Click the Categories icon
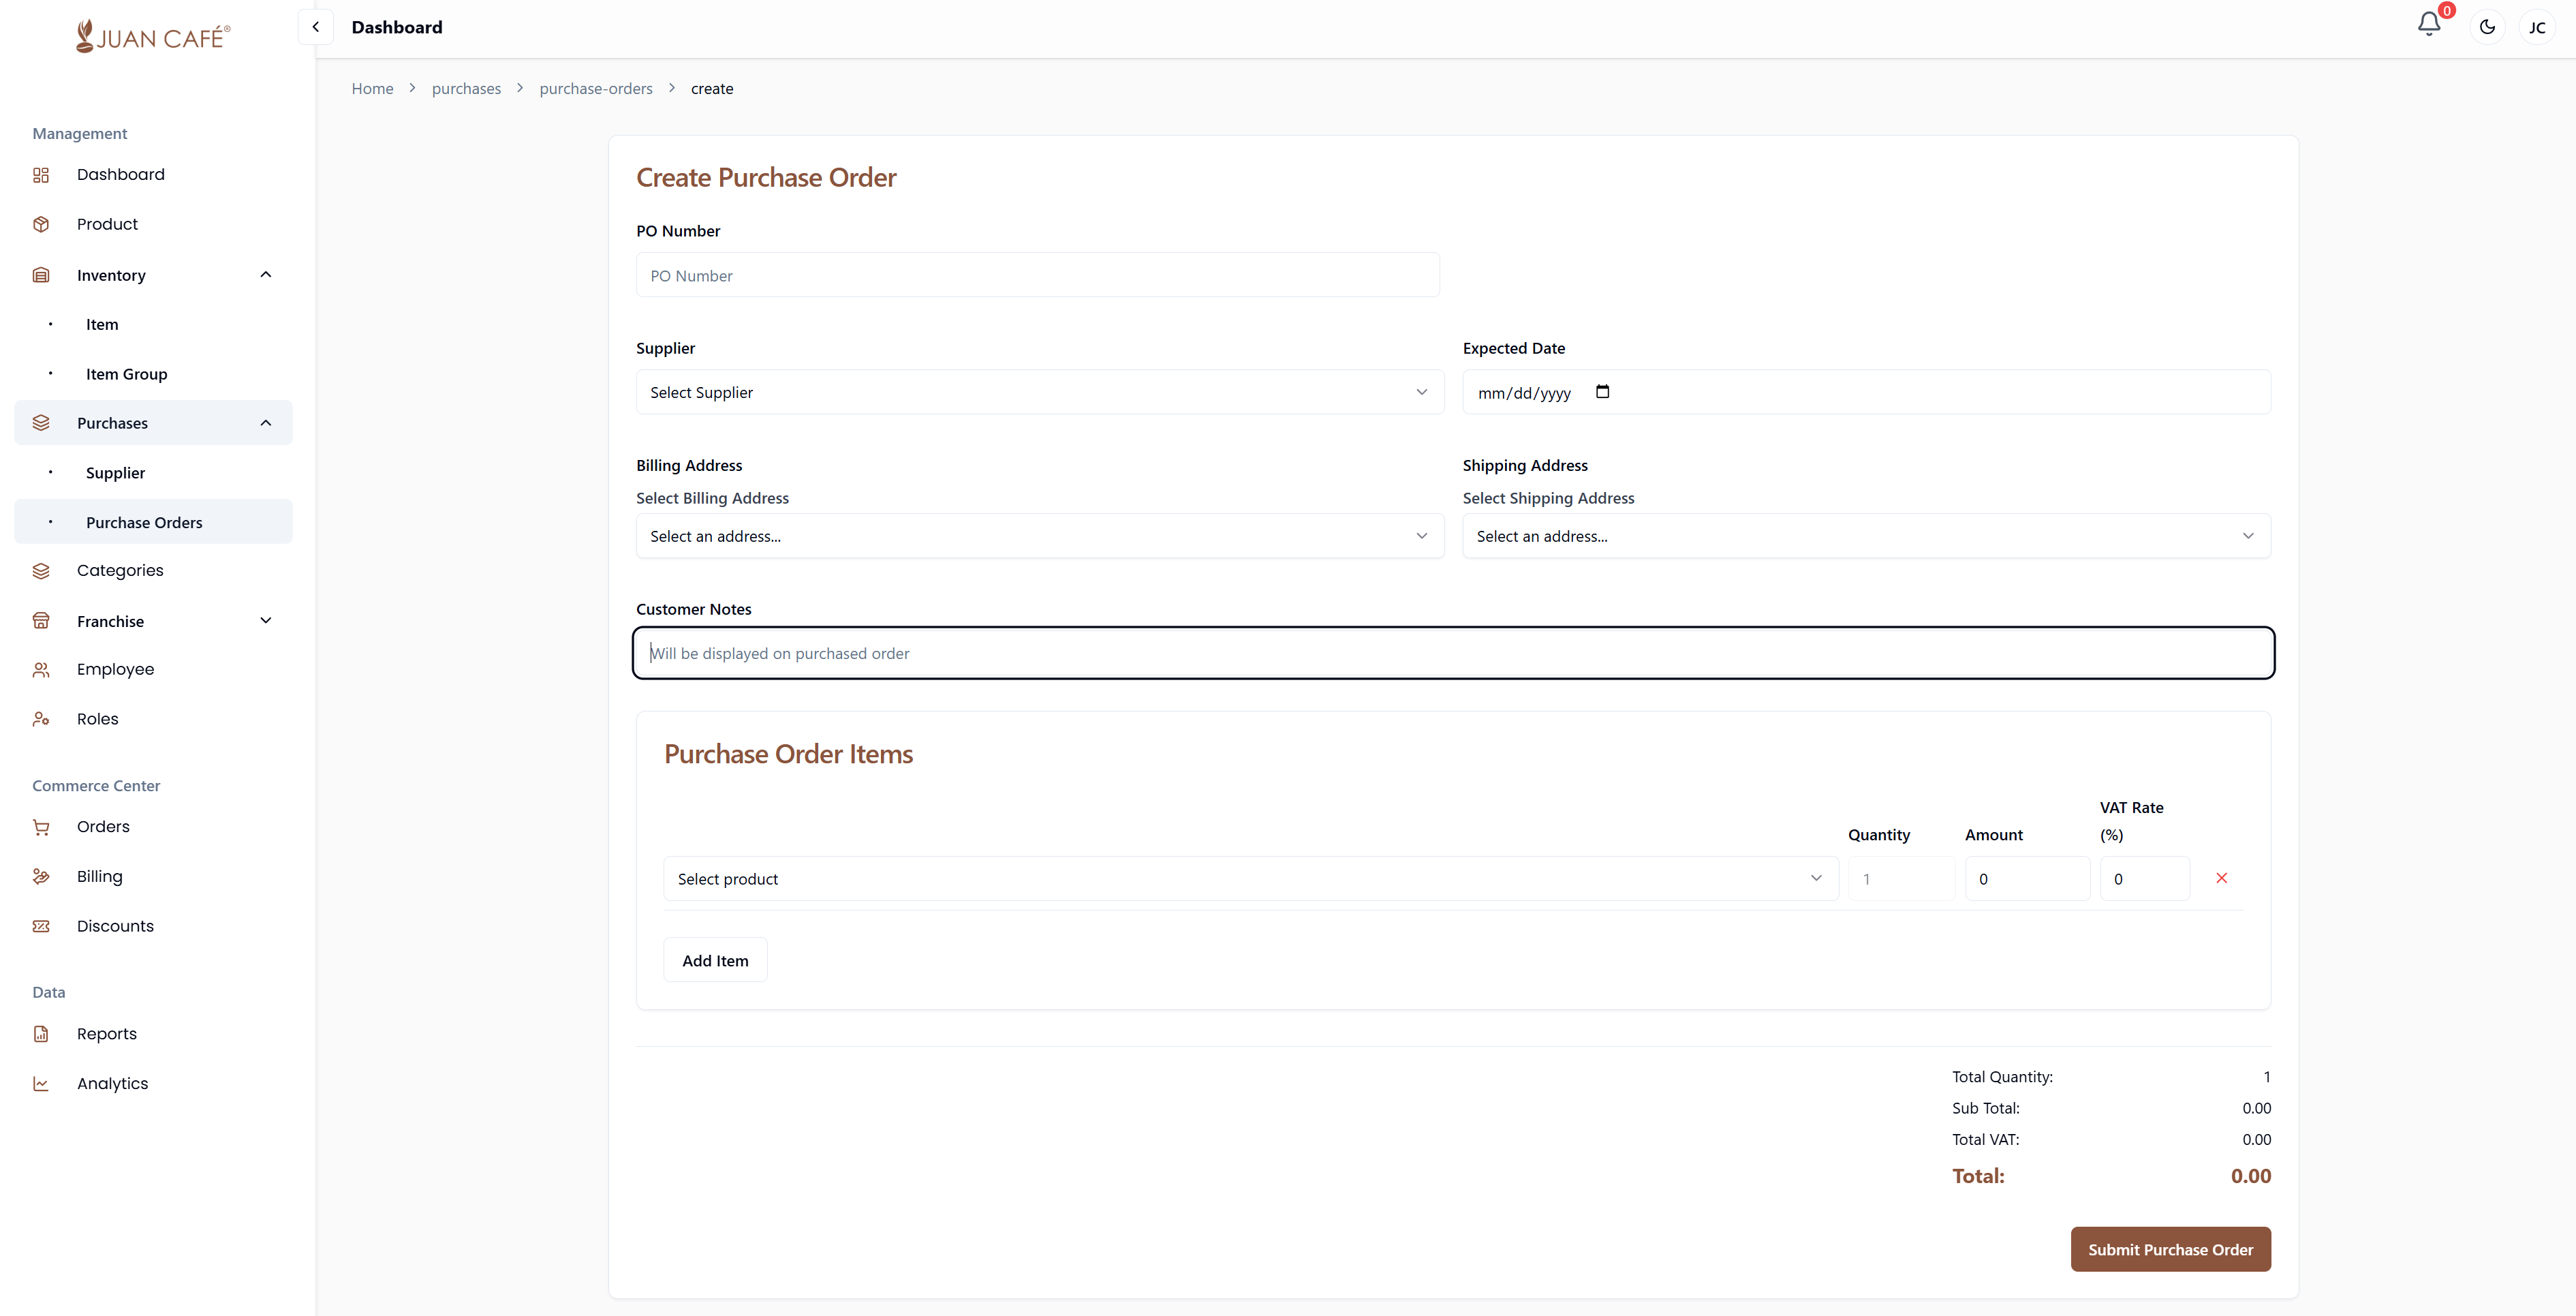 (41, 570)
